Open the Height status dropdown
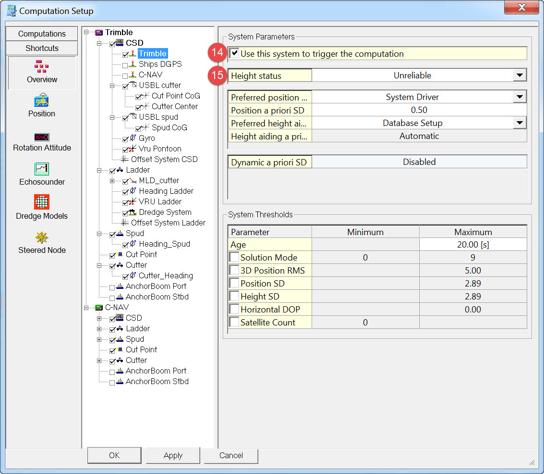The image size is (544, 474). [520, 75]
